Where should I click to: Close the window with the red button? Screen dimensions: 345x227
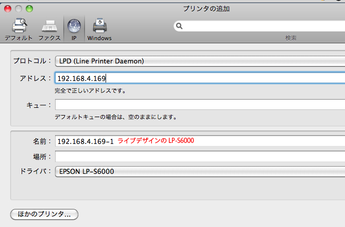click(x=8, y=9)
